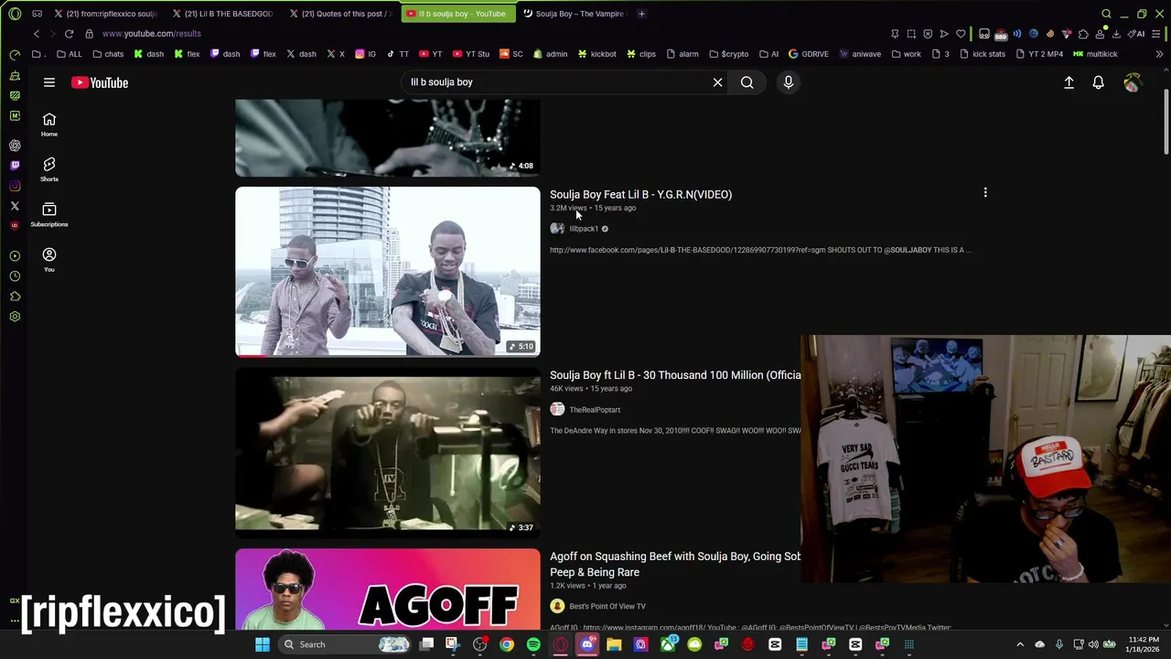Open options menu for Y.G.R.N video
This screenshot has height=659, width=1171.
(x=985, y=193)
